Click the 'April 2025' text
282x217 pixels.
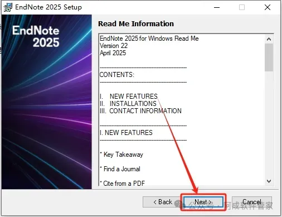click(113, 53)
